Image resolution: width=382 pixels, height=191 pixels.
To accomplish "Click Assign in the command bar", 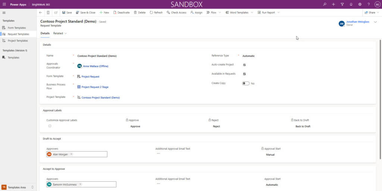I will tap(196, 13).
